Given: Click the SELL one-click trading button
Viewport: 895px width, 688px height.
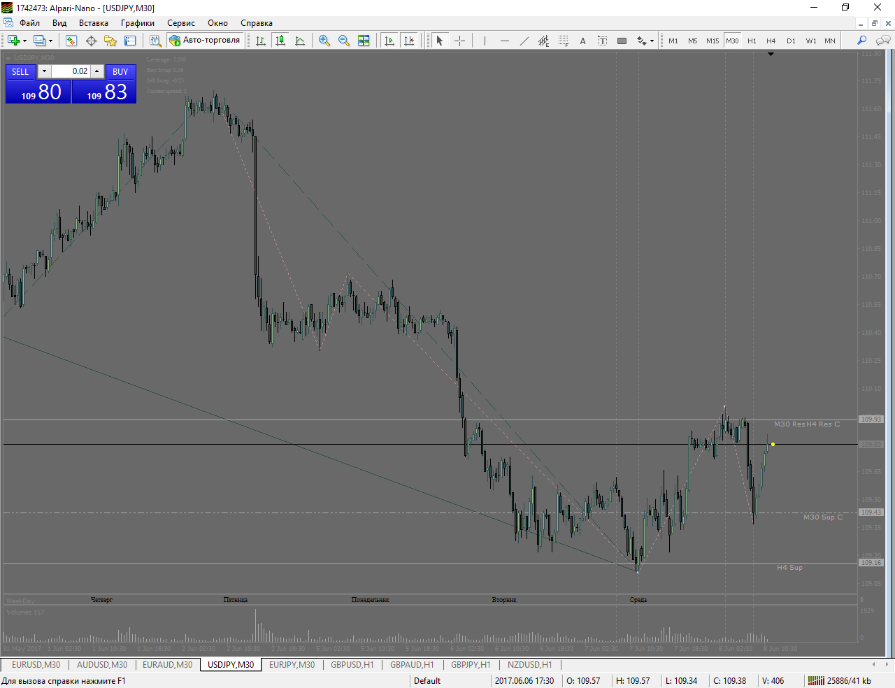Looking at the screenshot, I should [20, 71].
